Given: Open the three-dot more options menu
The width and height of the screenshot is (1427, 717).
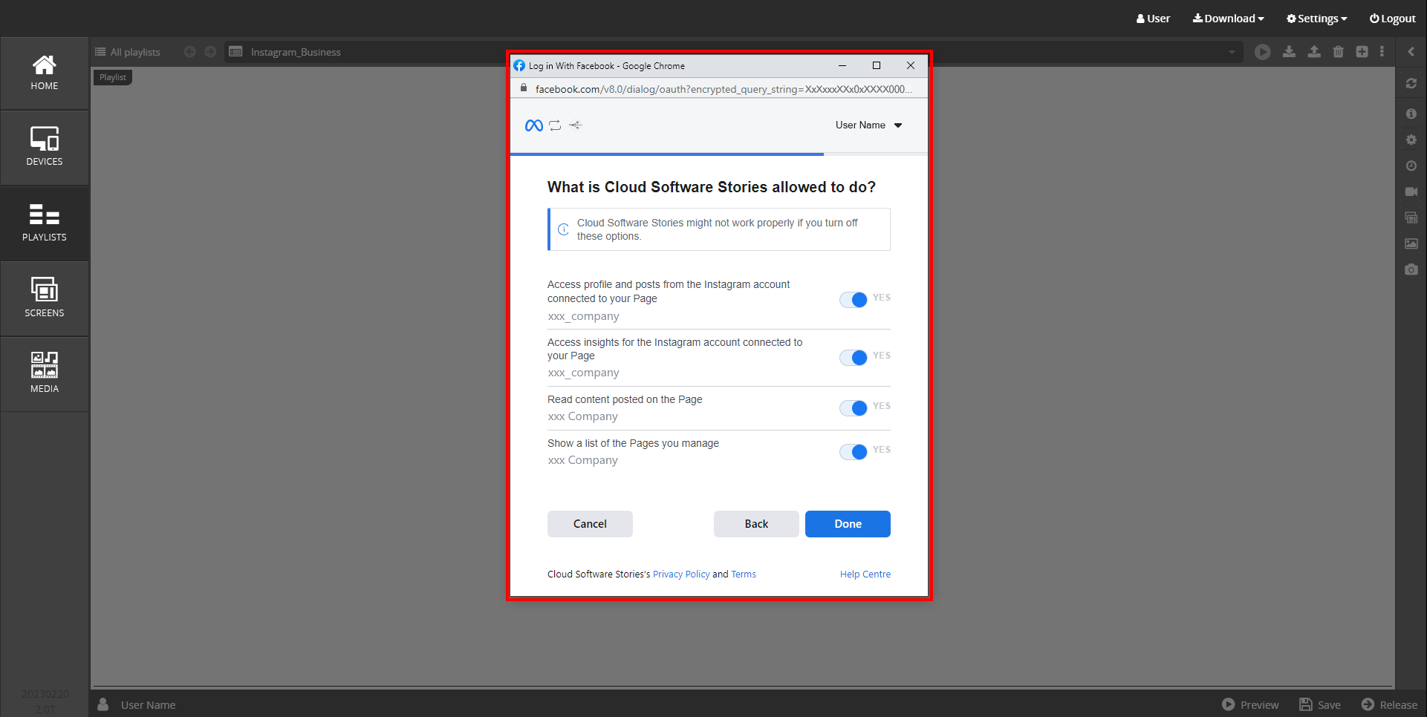Looking at the screenshot, I should click(x=1382, y=51).
